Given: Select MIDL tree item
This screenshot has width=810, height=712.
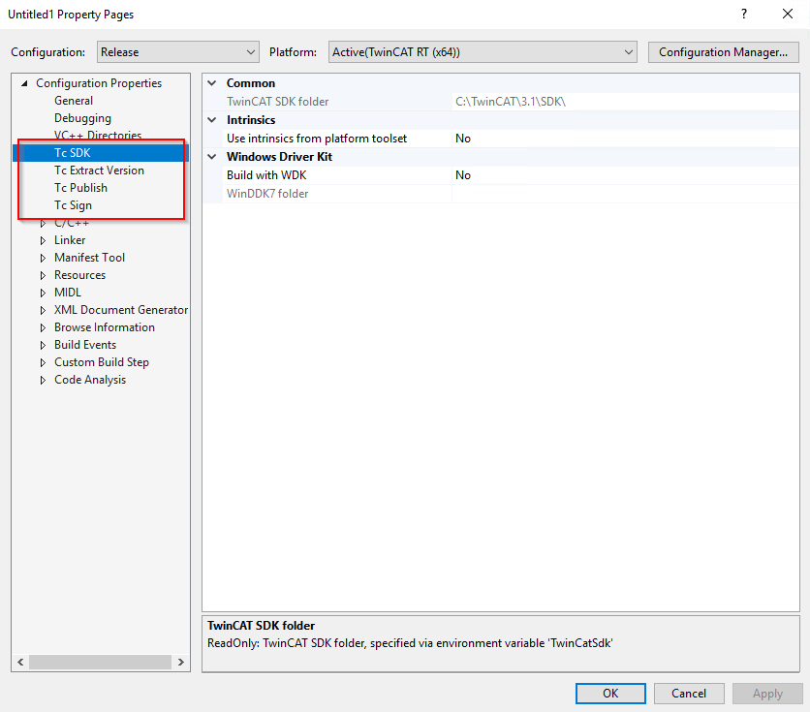Looking at the screenshot, I should pyautogui.click(x=68, y=293).
